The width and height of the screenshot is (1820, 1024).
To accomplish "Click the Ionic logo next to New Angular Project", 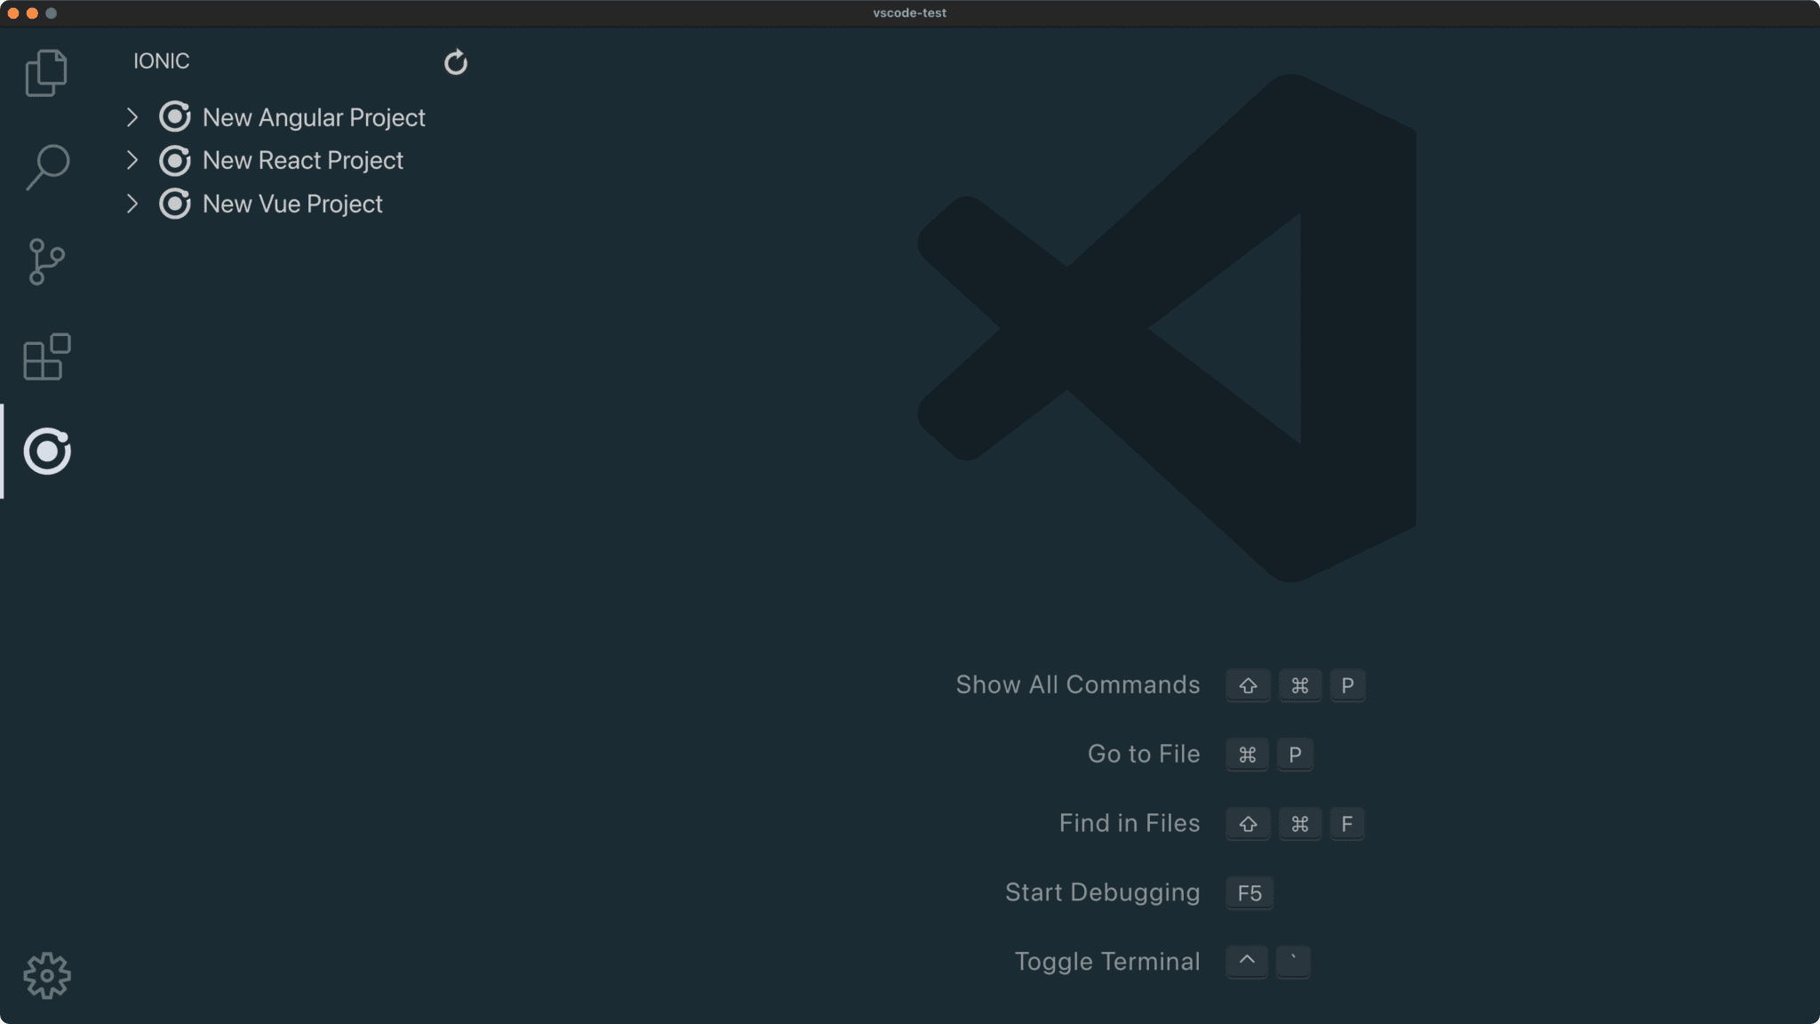I will [175, 116].
